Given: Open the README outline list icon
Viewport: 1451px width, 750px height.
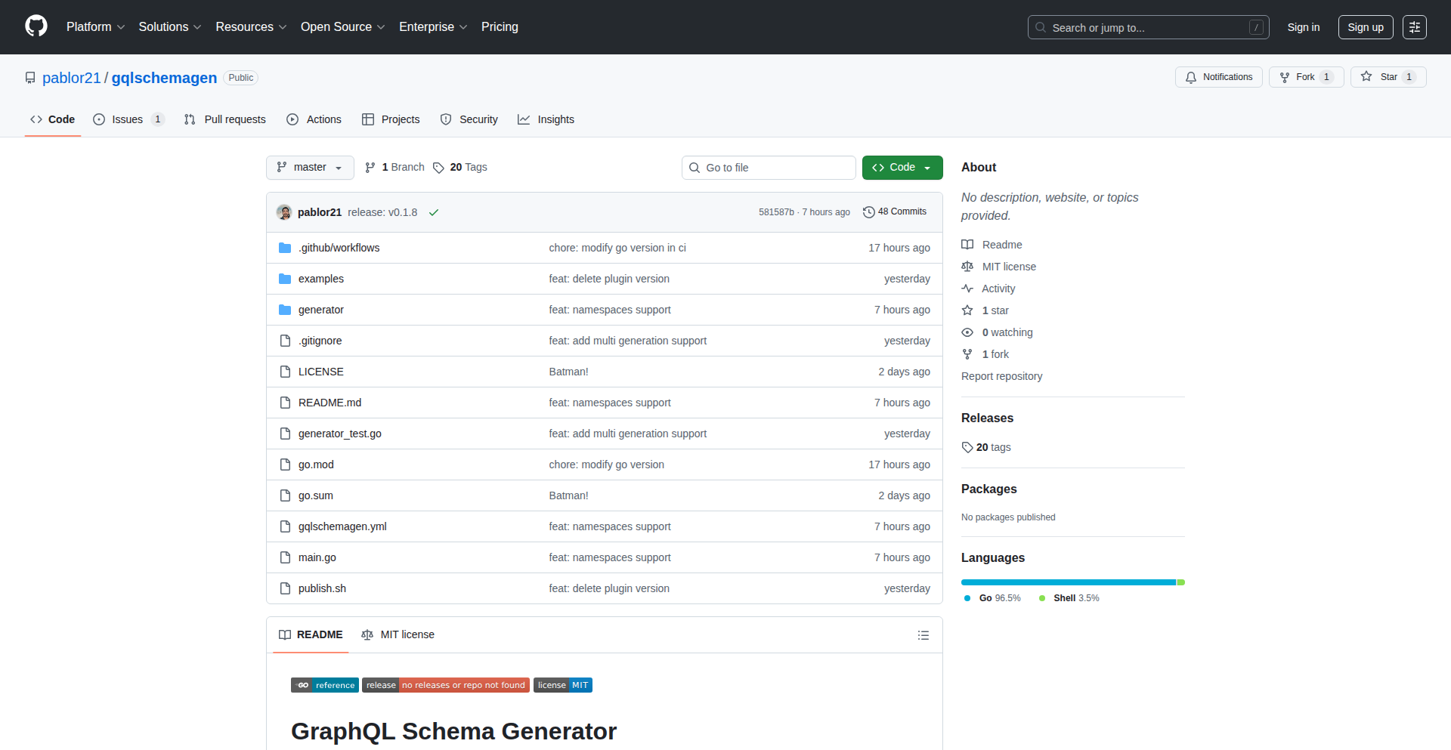Looking at the screenshot, I should [924, 635].
